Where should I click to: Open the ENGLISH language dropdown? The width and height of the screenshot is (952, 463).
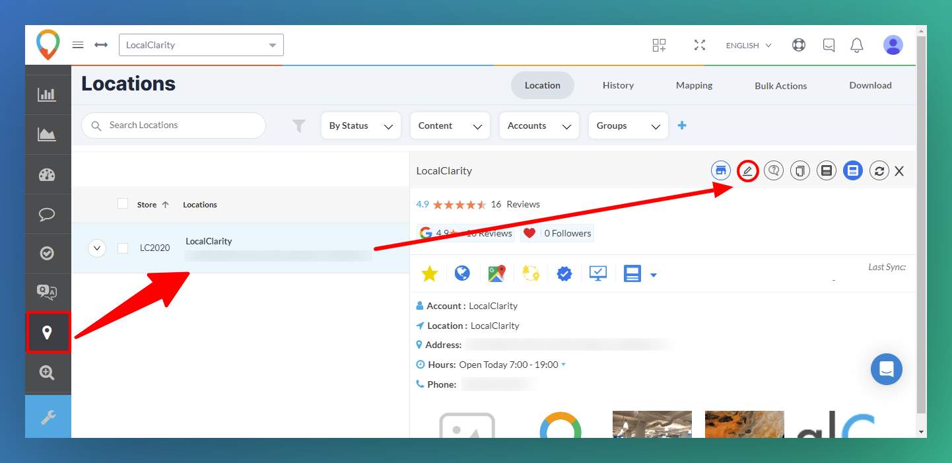click(749, 46)
